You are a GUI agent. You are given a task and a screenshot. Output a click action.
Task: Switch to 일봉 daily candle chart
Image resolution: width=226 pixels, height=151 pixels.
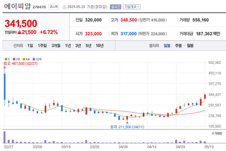point(167,46)
